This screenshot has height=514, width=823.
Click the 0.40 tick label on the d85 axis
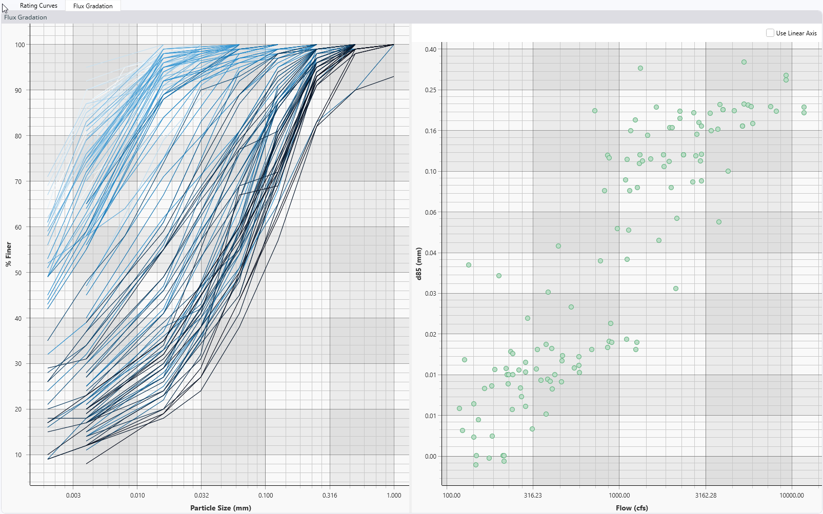[x=431, y=50]
